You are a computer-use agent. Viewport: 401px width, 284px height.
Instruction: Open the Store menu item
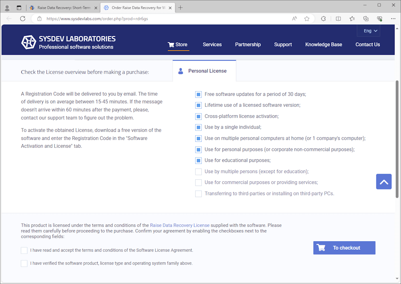tap(178, 45)
